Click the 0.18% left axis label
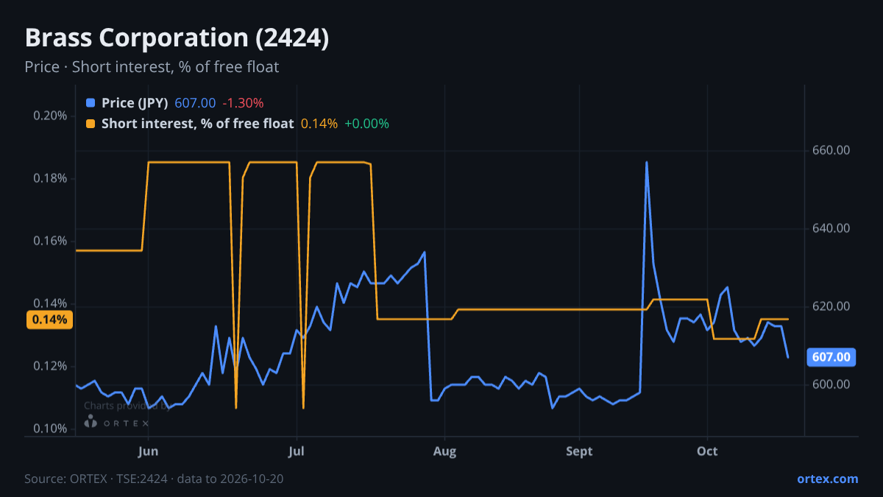The width and height of the screenshot is (883, 497). click(50, 179)
